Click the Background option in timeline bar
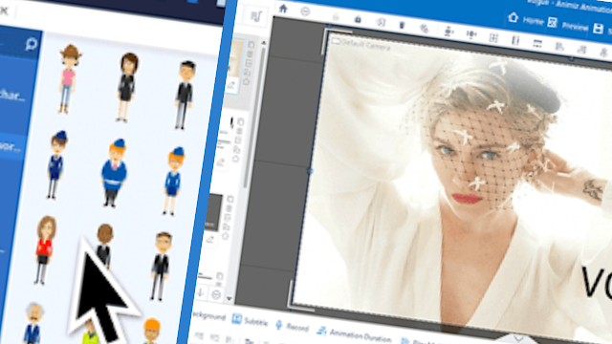The image size is (612, 344). coord(208,315)
